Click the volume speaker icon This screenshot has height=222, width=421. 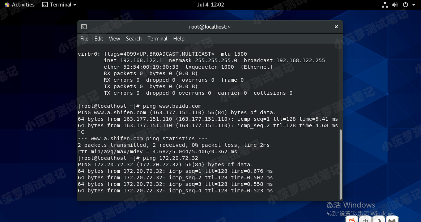point(395,5)
